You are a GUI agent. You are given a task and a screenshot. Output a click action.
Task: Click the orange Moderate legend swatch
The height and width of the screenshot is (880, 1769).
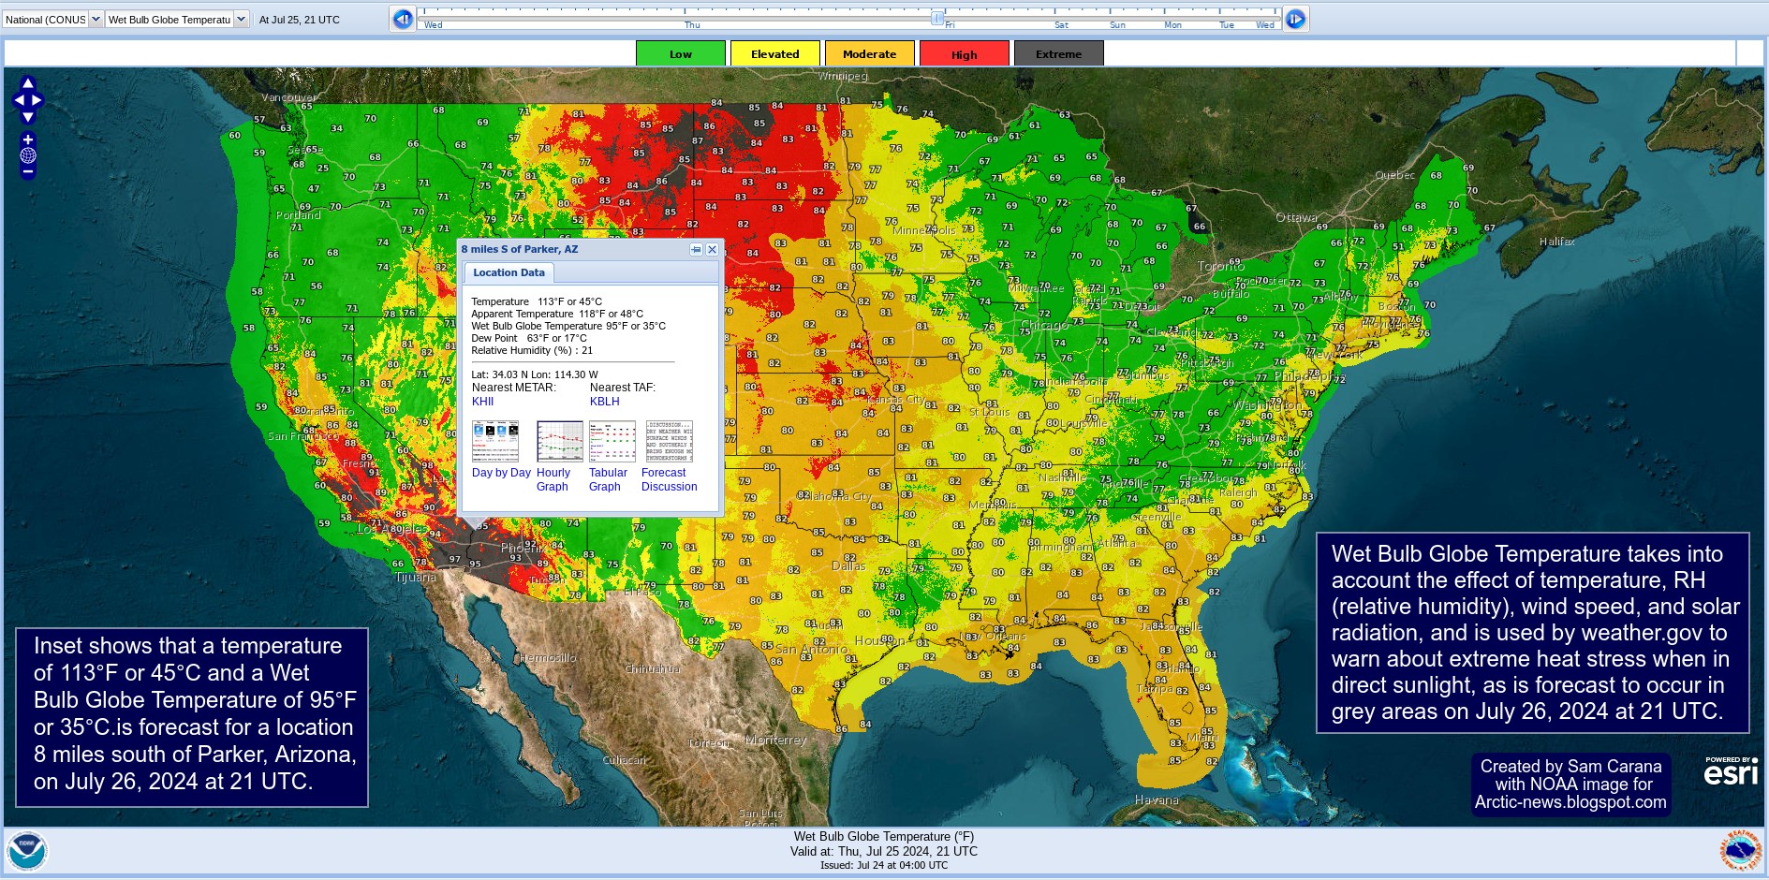click(x=870, y=53)
